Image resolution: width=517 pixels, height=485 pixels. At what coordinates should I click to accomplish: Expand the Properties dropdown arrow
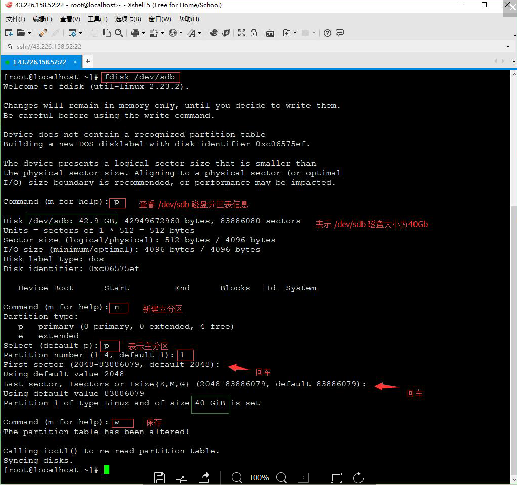coord(80,33)
